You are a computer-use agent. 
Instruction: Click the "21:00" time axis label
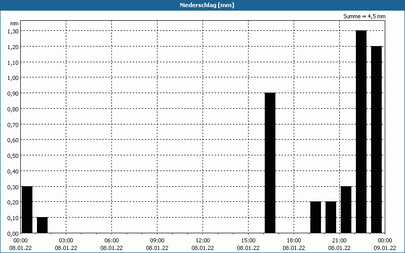[x=339, y=241]
